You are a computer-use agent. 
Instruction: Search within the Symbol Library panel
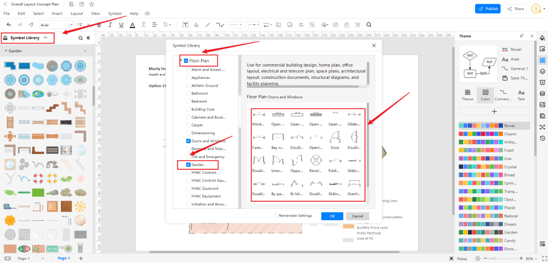point(81,38)
